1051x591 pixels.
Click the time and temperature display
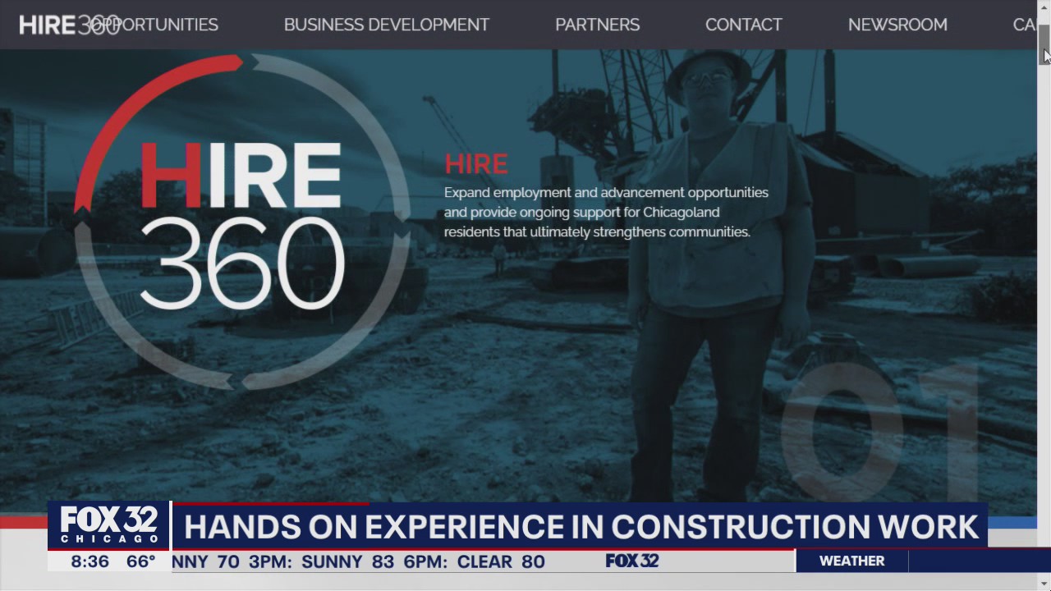(x=112, y=561)
